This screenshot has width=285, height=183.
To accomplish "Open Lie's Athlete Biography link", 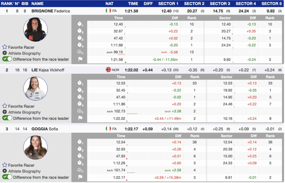I will 24,112.
